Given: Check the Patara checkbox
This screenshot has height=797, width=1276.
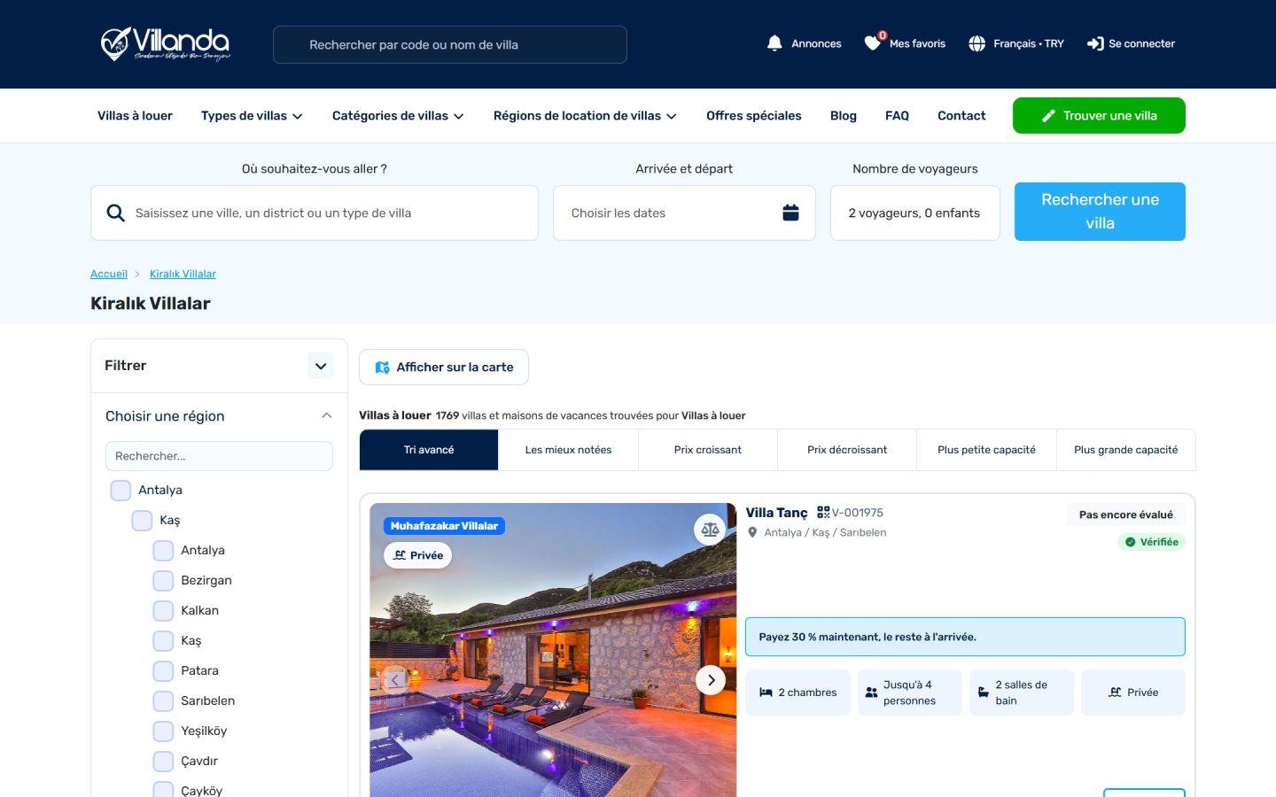Looking at the screenshot, I should [163, 671].
